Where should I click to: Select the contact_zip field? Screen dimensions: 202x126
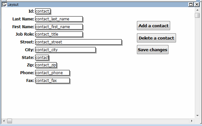46,65
